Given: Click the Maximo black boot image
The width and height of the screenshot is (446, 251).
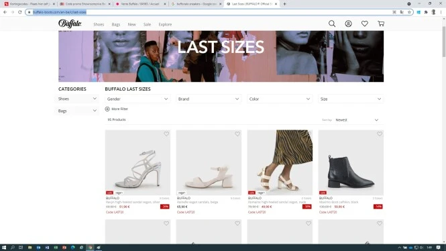Looking at the screenshot, I should click(x=351, y=162).
